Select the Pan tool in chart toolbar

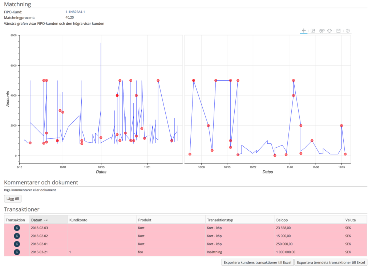coord(303,30)
